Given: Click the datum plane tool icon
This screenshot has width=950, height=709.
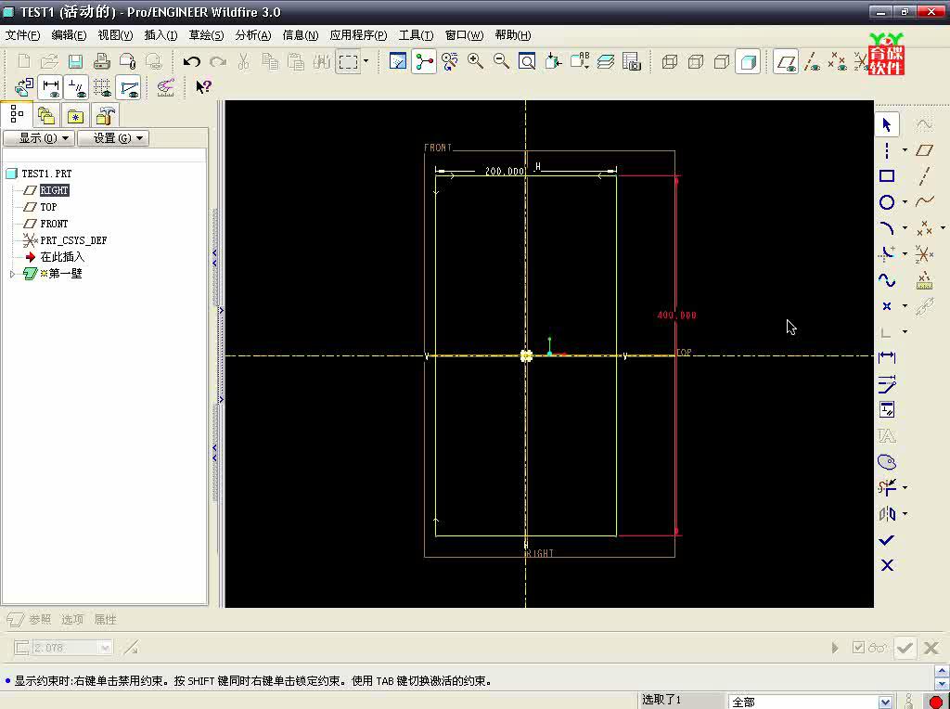Looking at the screenshot, I should coord(925,150).
